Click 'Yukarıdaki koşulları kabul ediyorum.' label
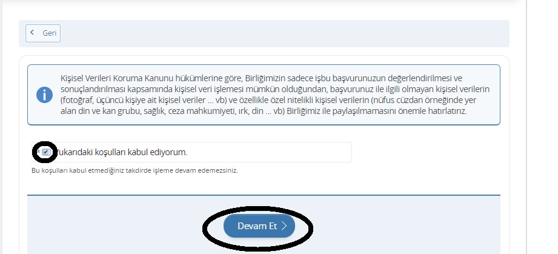This screenshot has height=254, width=558. 121,152
